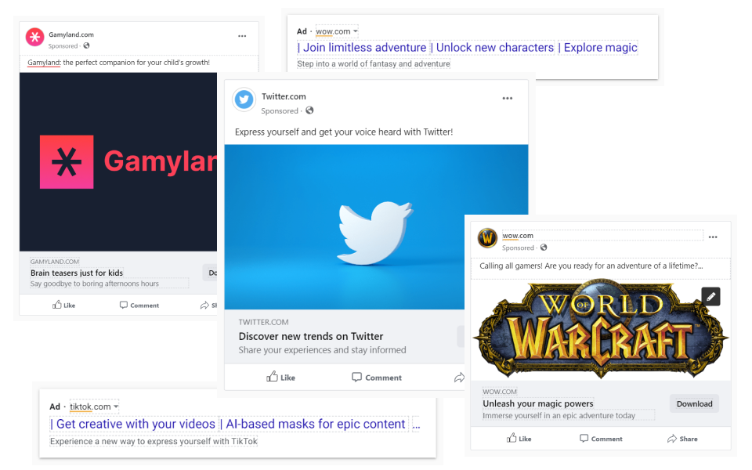Screen dimensions: 752x470
Task: Click 'Express yourself and get your voice heard' text
Action: coord(344,132)
